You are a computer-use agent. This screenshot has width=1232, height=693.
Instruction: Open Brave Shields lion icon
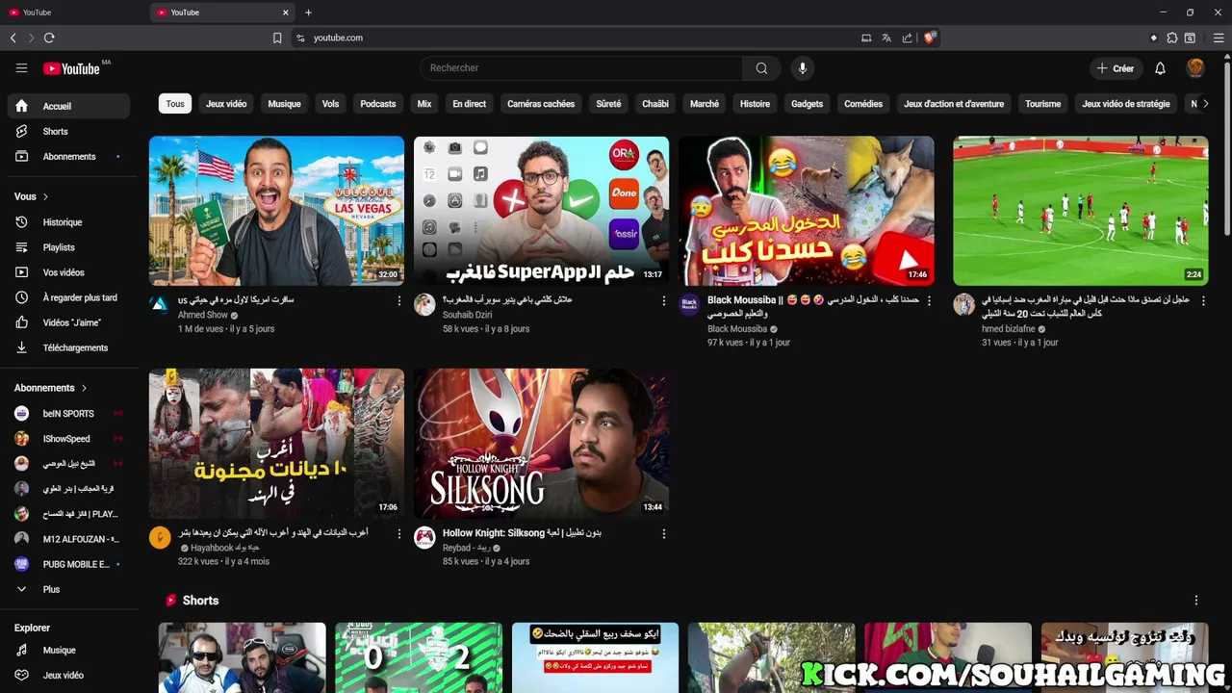coord(929,38)
